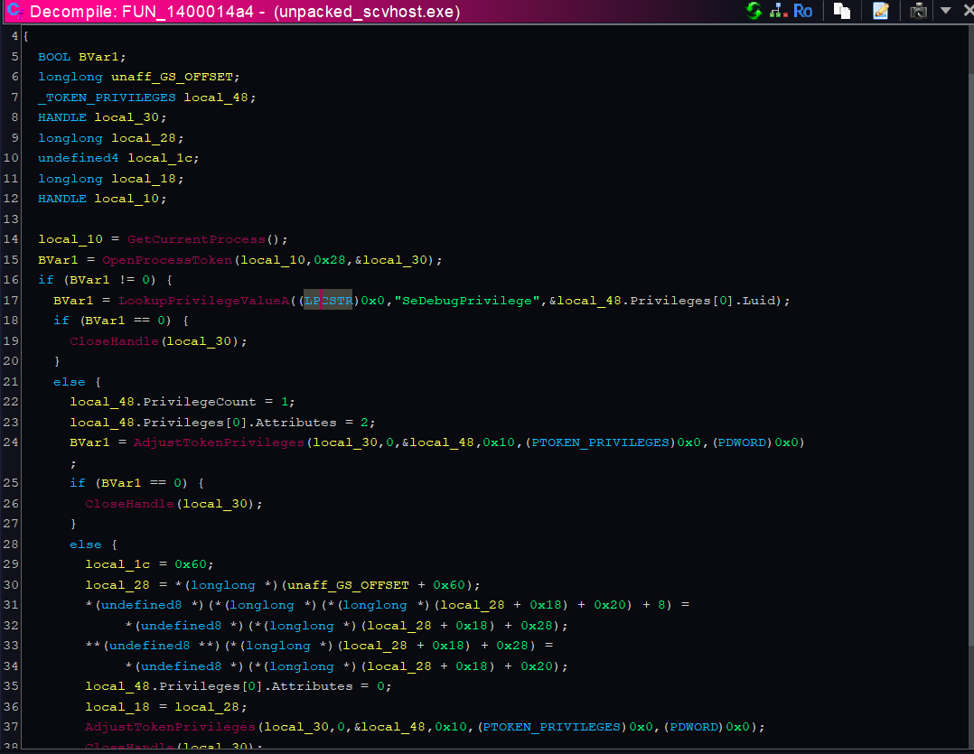
Task: Click AdjustTokenPrivileges on line 24
Action: point(220,442)
